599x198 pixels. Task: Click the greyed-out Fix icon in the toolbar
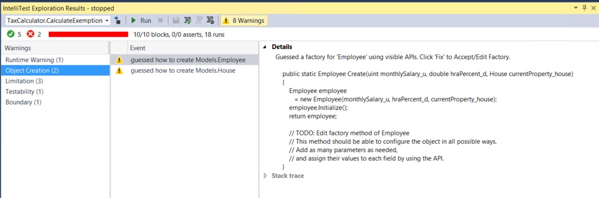(x=198, y=21)
